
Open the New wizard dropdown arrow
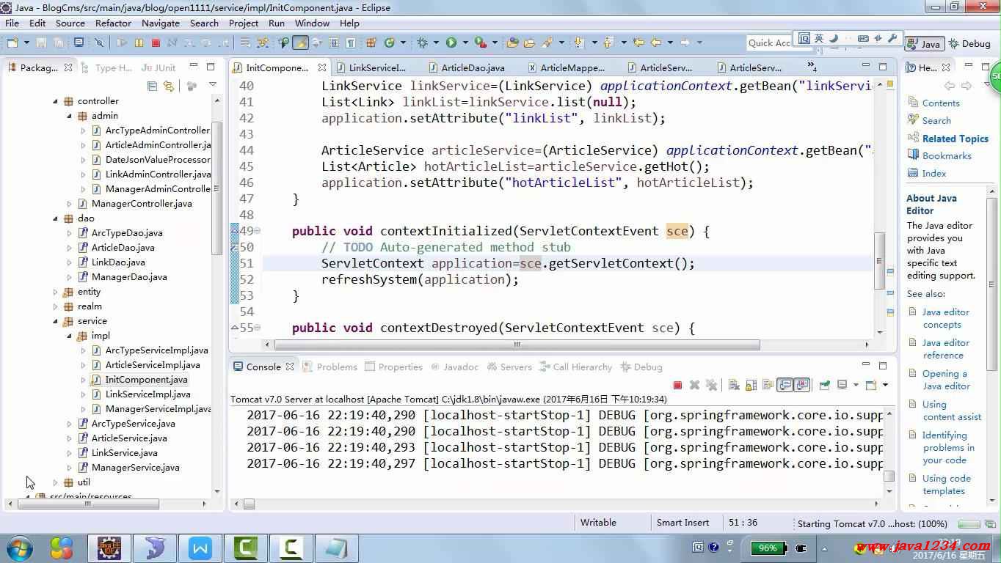pos(26,43)
